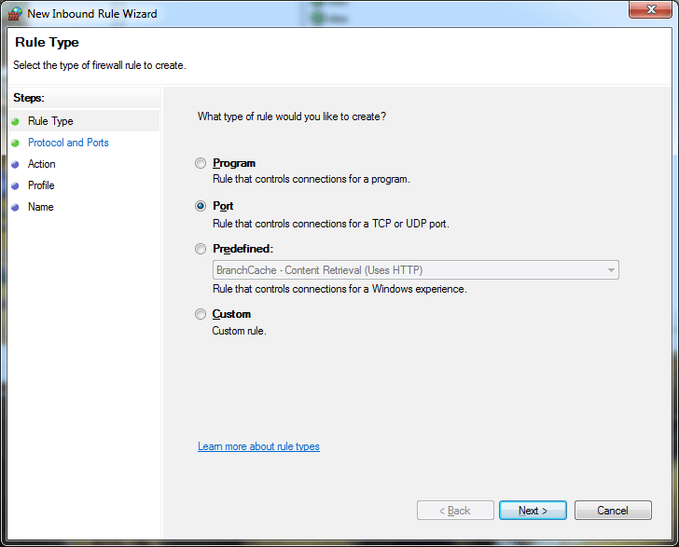The width and height of the screenshot is (679, 547).
Task: Click the green bullet beside Rule Type
Action: pyautogui.click(x=15, y=121)
